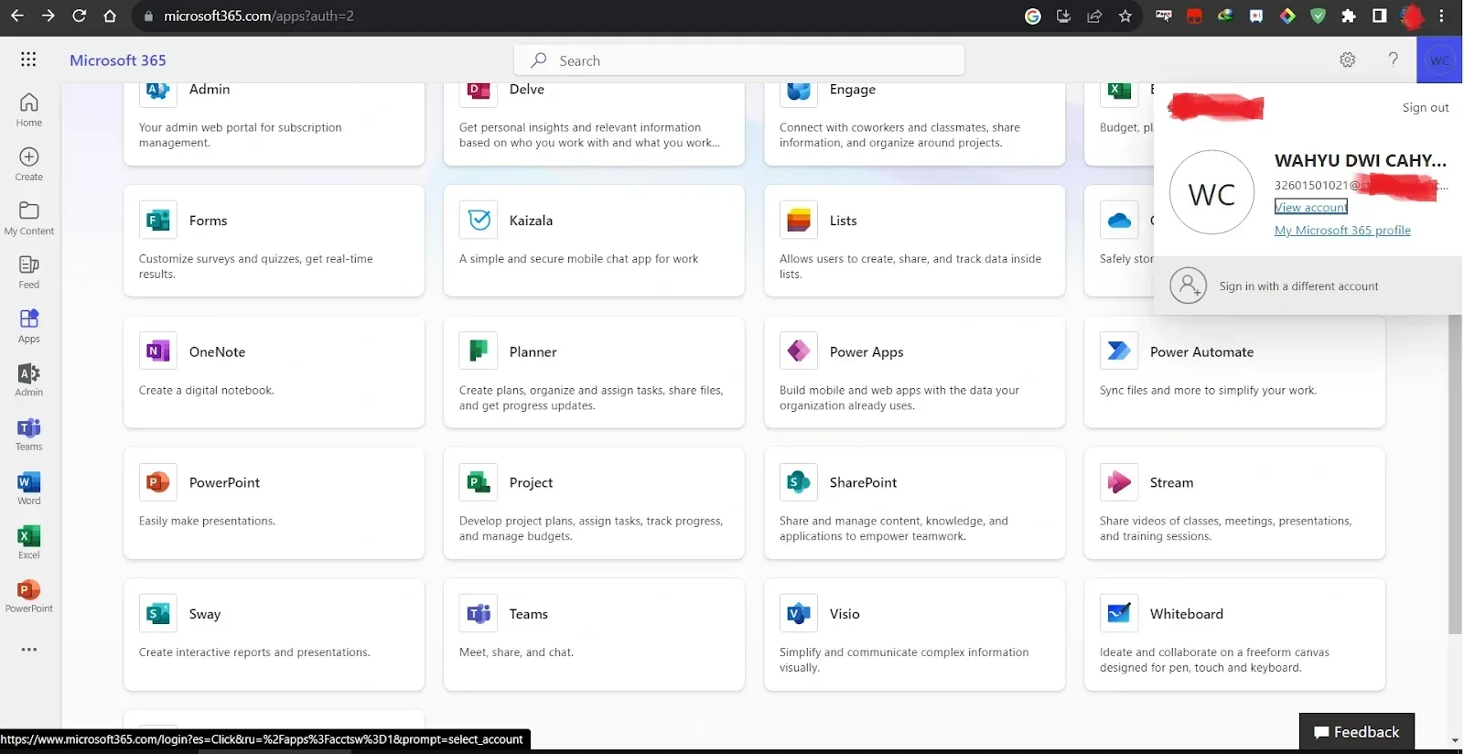Click the Feedback button

click(x=1357, y=732)
